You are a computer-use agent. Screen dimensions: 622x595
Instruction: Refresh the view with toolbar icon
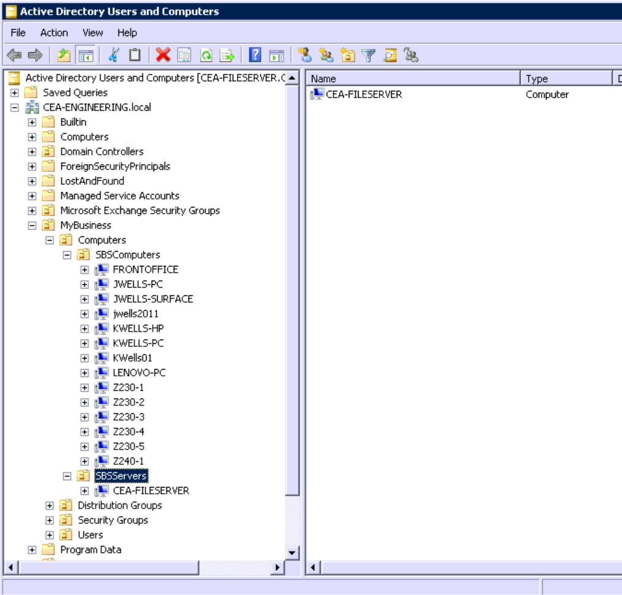pos(206,55)
